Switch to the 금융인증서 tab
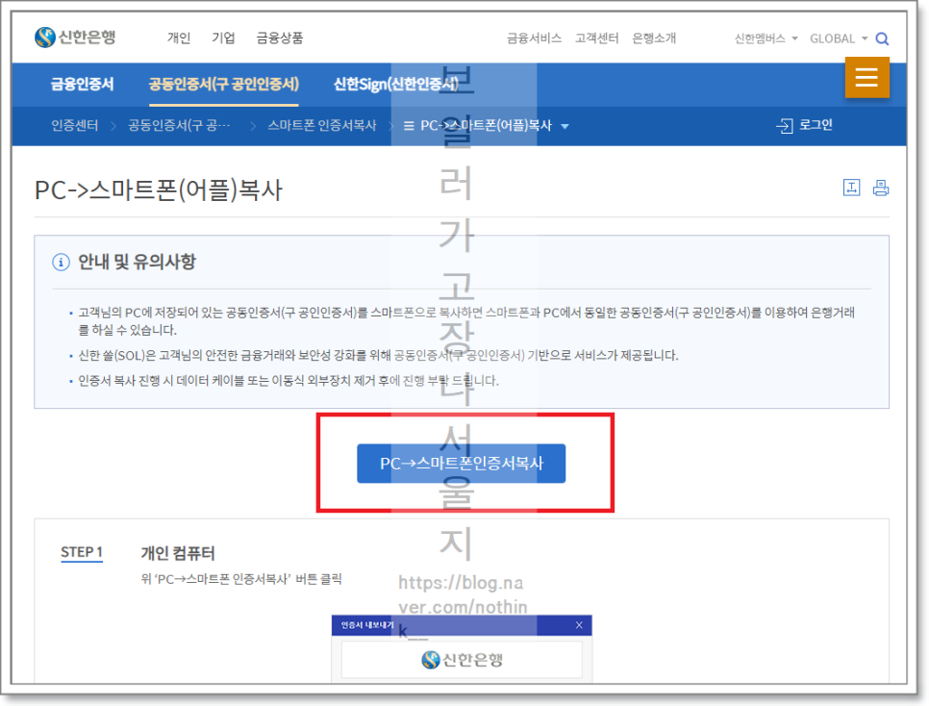The height and width of the screenshot is (706, 929). [82, 85]
